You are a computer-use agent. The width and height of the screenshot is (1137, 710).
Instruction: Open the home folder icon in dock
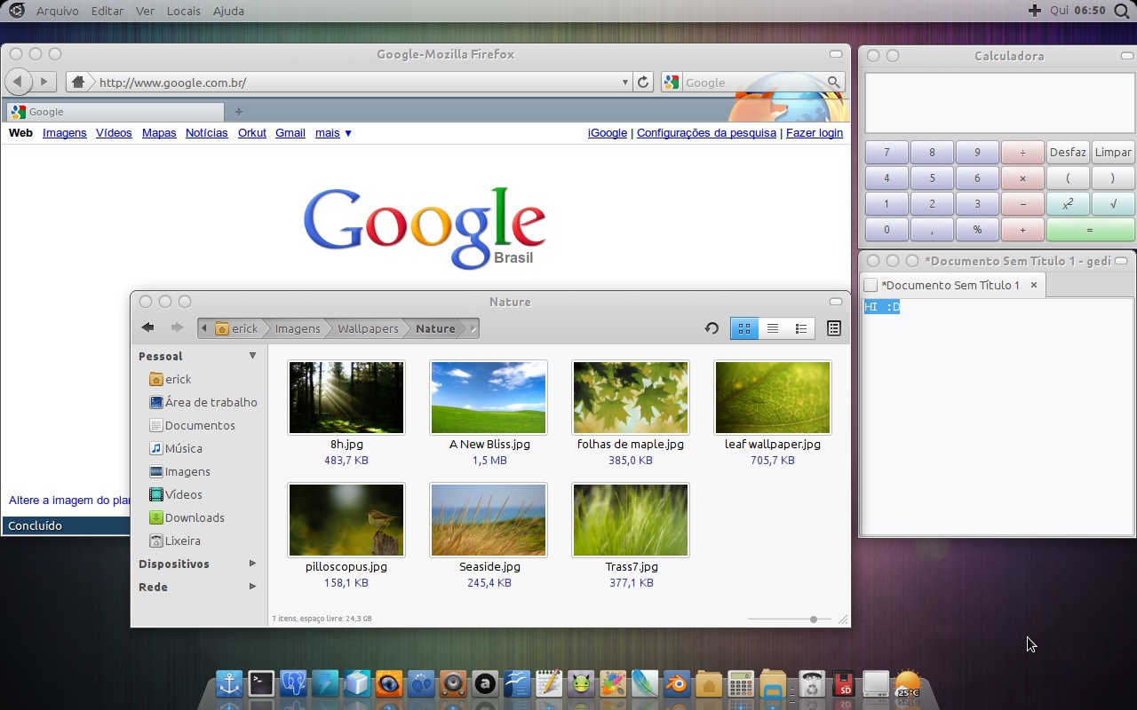coord(709,683)
